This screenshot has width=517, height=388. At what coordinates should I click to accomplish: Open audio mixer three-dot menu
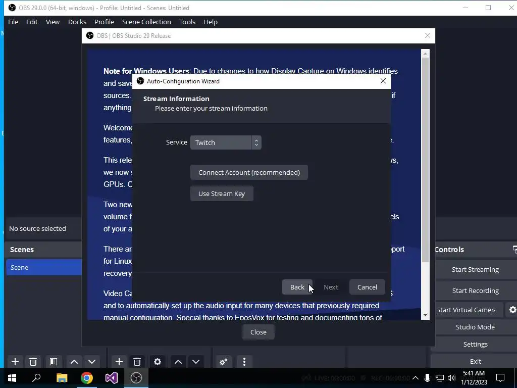coord(244,362)
